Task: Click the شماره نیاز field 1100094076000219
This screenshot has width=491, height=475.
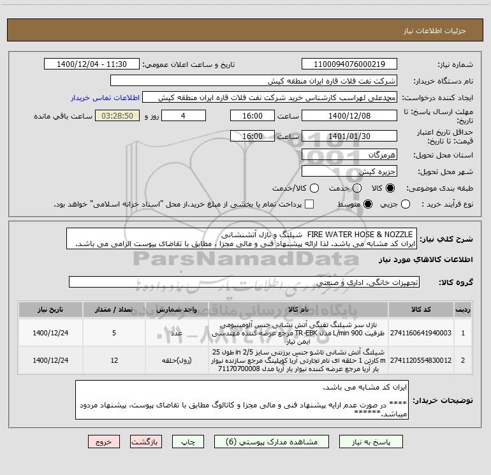Action: [349, 64]
